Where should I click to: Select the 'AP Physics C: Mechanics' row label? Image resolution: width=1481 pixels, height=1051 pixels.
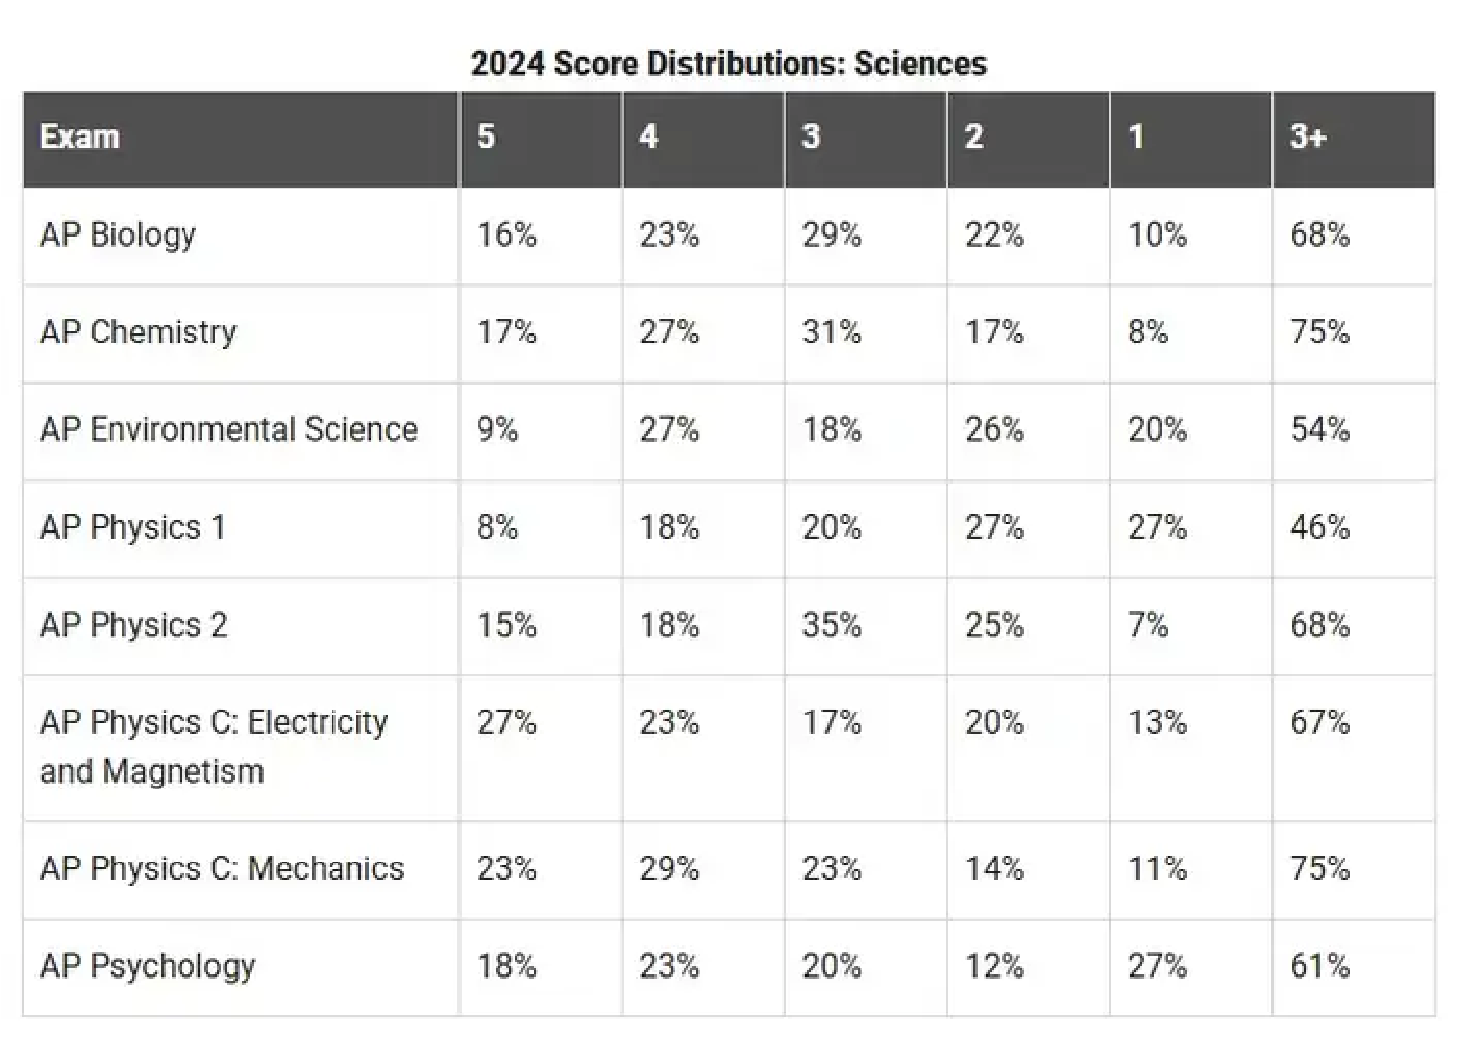(222, 868)
